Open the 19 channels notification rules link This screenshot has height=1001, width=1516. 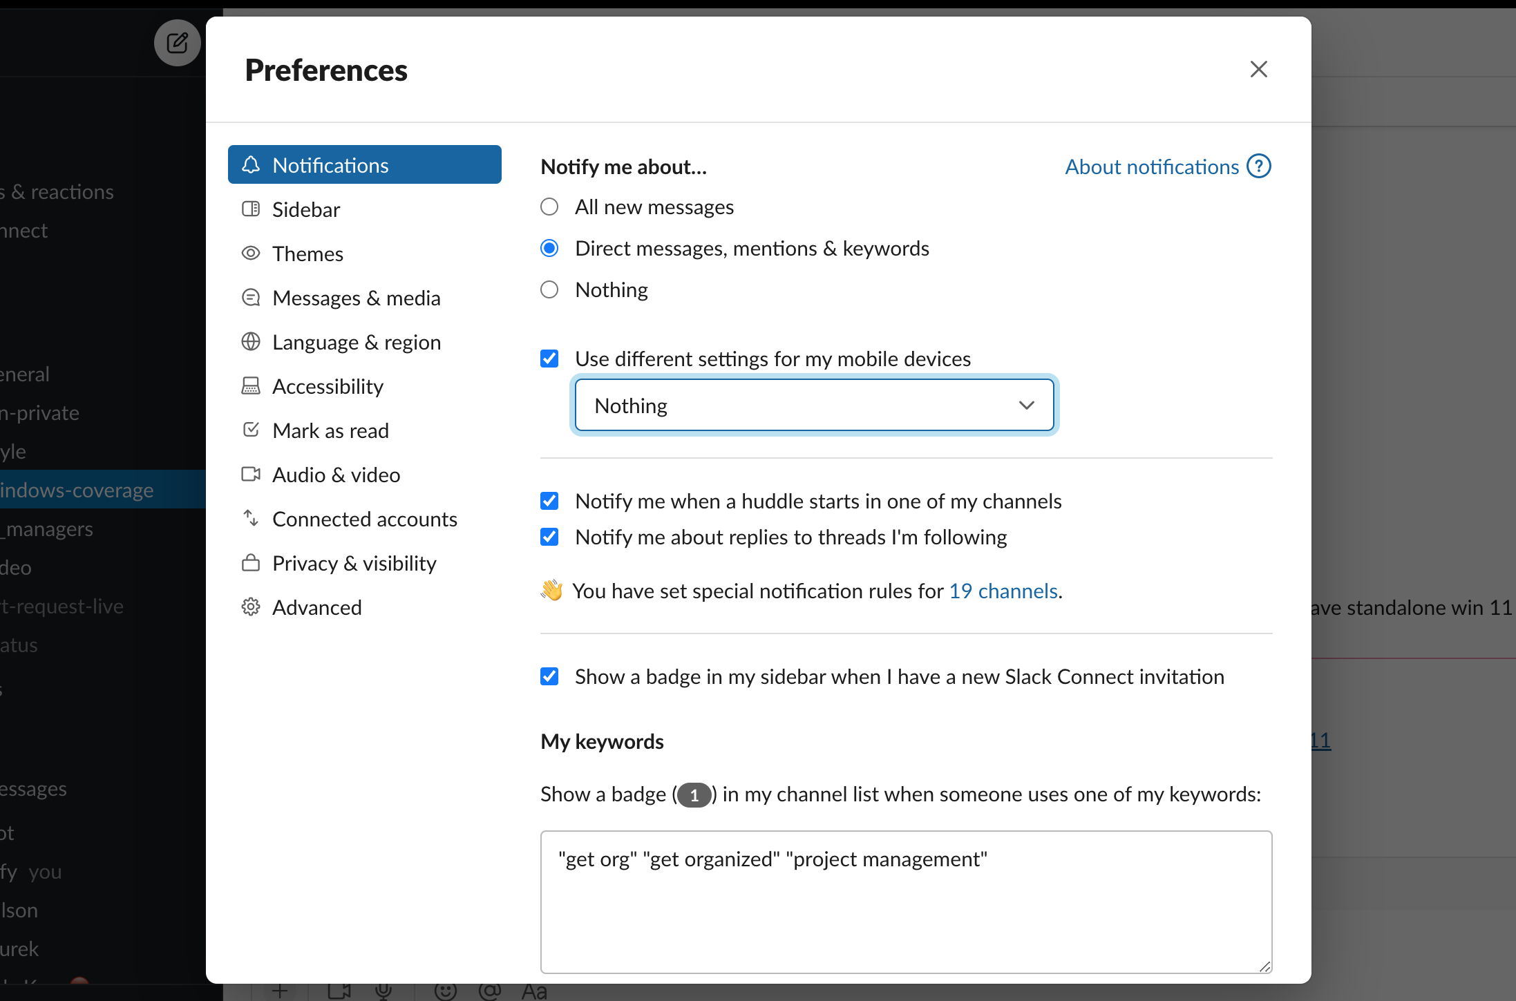1002,591
